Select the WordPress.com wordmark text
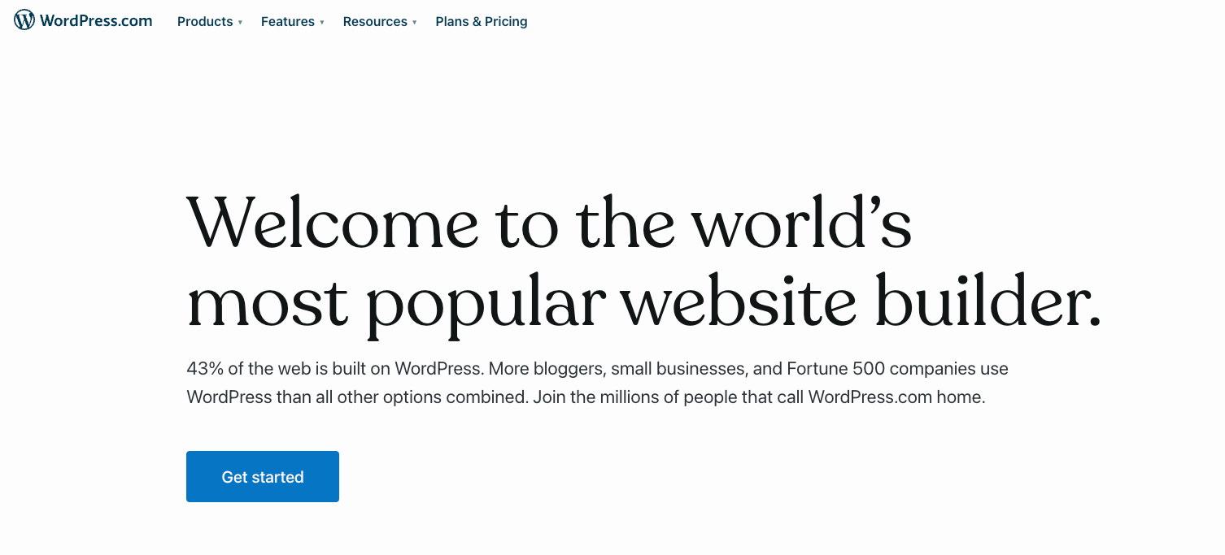 coord(96,20)
